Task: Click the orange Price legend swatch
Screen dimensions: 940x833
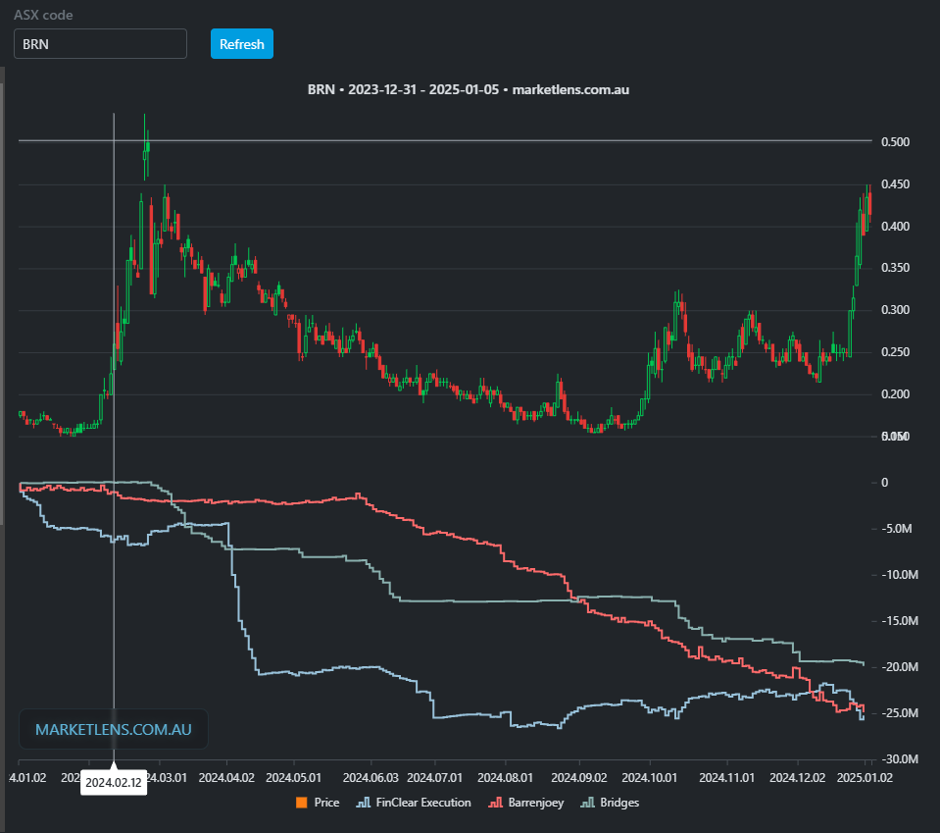Action: click(300, 803)
